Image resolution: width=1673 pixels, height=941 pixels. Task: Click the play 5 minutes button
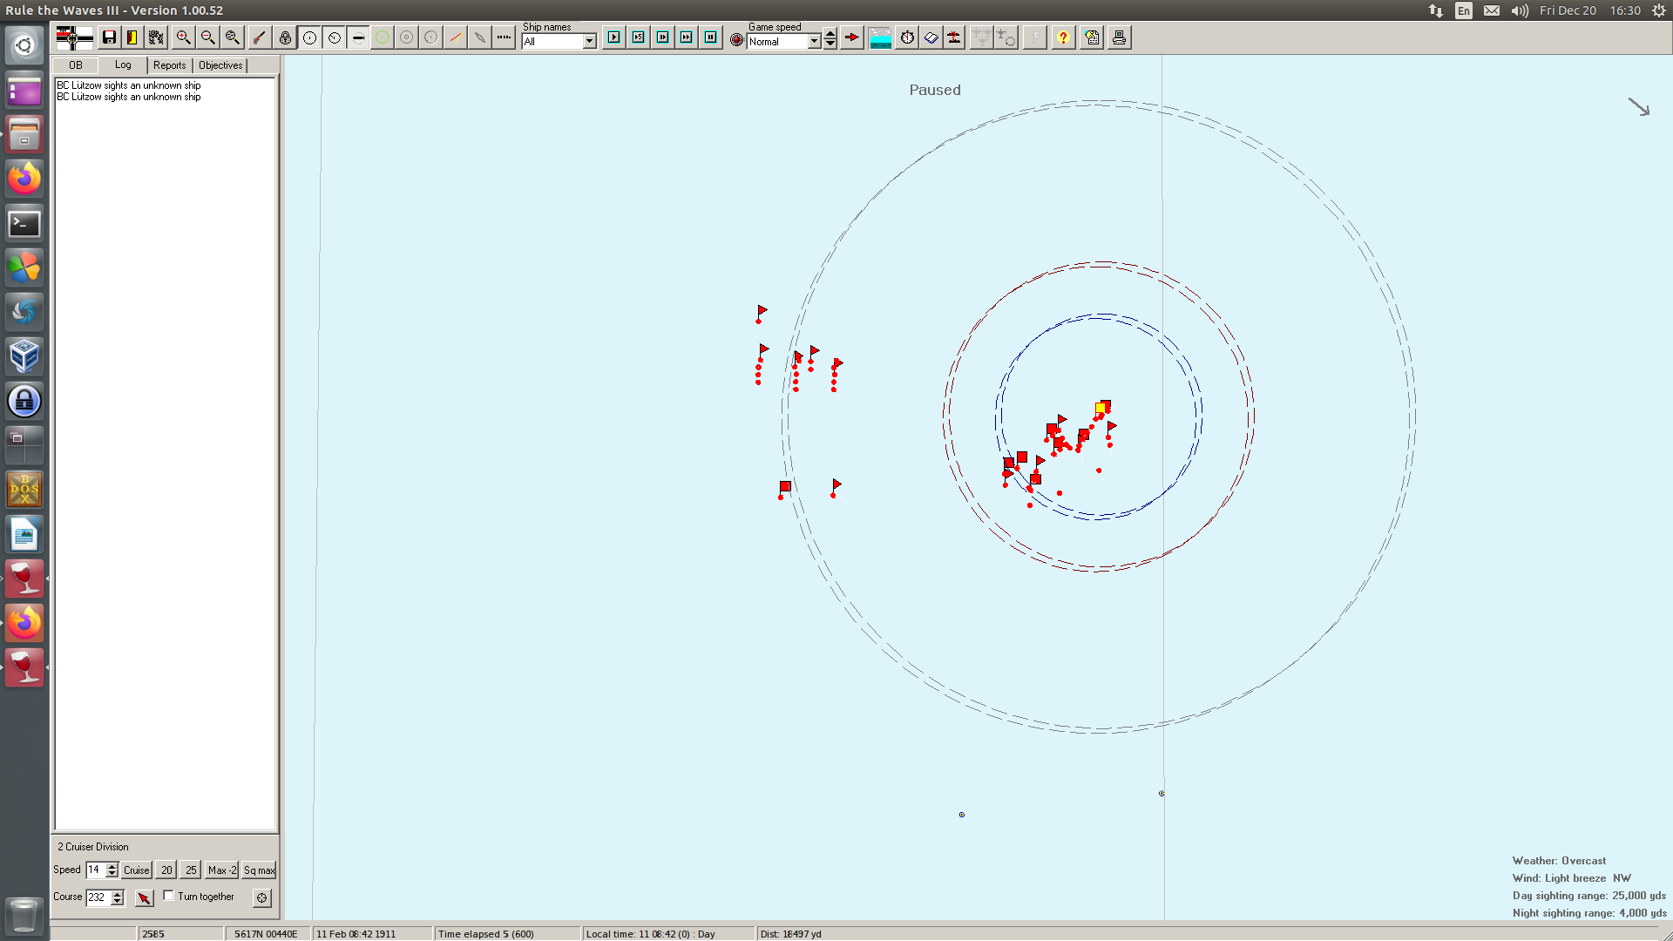pyautogui.click(x=639, y=37)
